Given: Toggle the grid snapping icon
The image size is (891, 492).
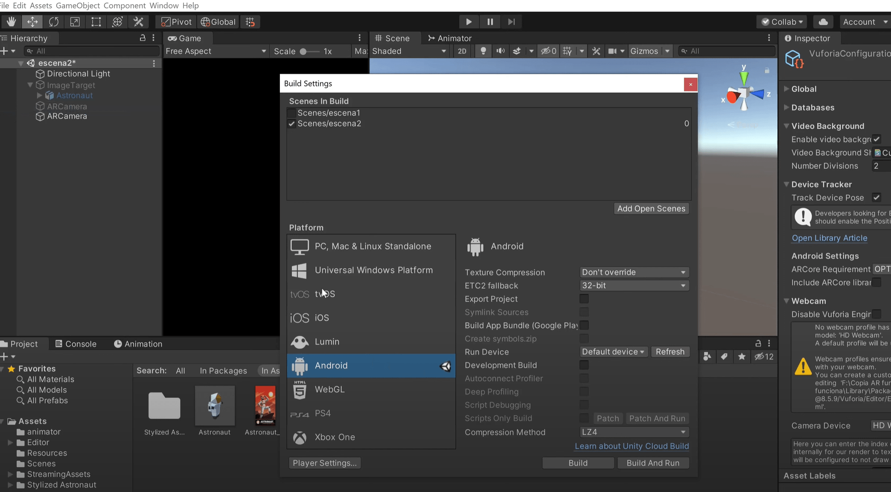Looking at the screenshot, I should click(250, 22).
